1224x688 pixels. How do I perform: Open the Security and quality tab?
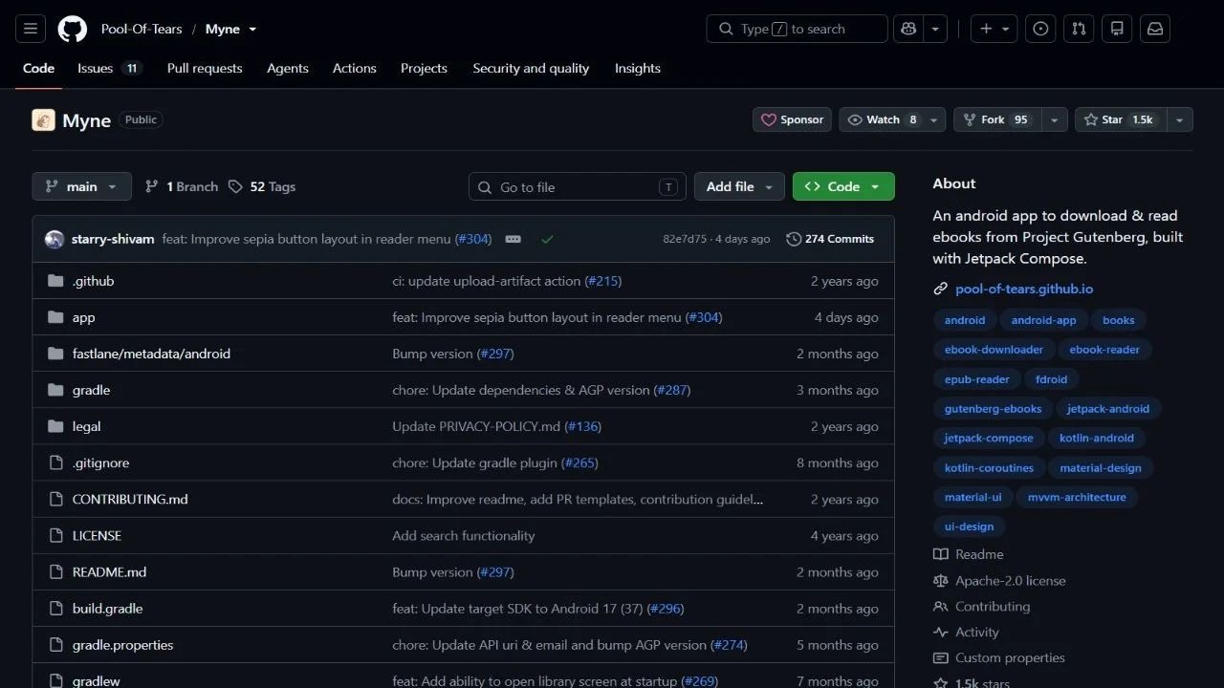point(531,68)
